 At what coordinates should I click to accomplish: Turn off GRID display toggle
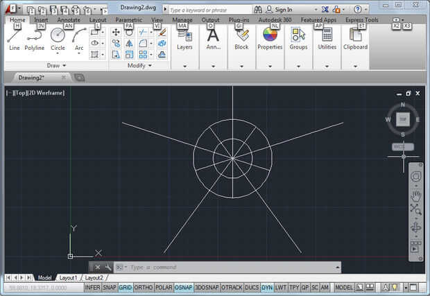pos(126,287)
